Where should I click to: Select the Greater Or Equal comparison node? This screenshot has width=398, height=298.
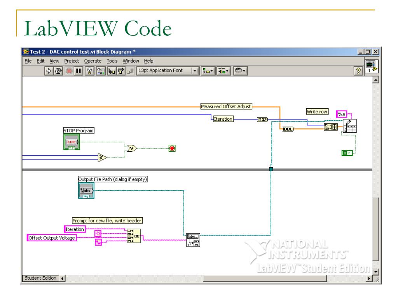[102, 158]
